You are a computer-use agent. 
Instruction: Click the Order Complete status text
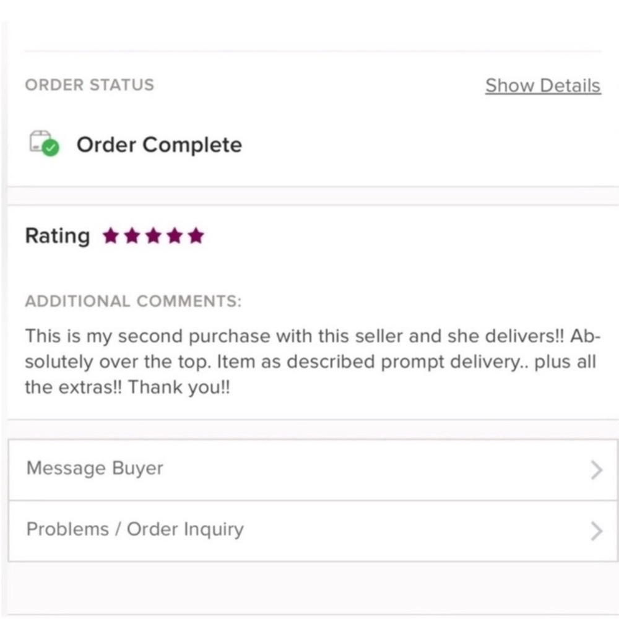tap(159, 145)
